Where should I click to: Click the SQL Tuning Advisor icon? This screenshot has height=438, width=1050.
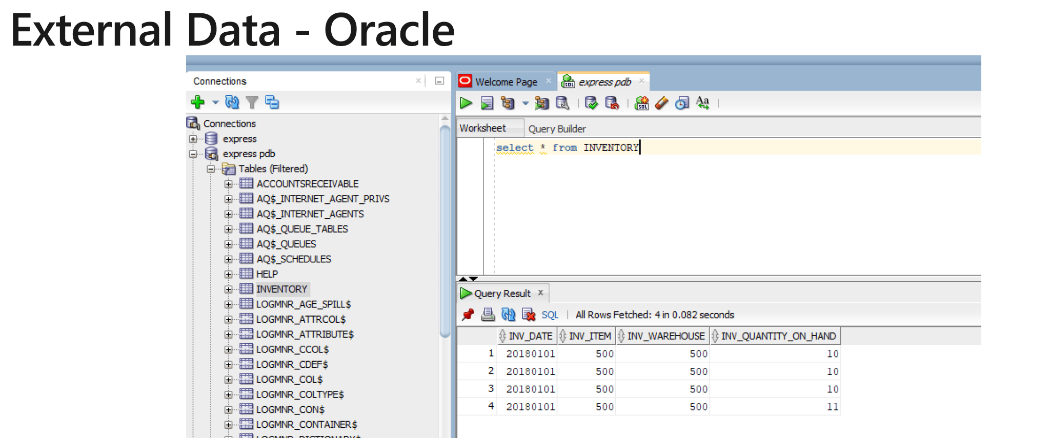562,103
